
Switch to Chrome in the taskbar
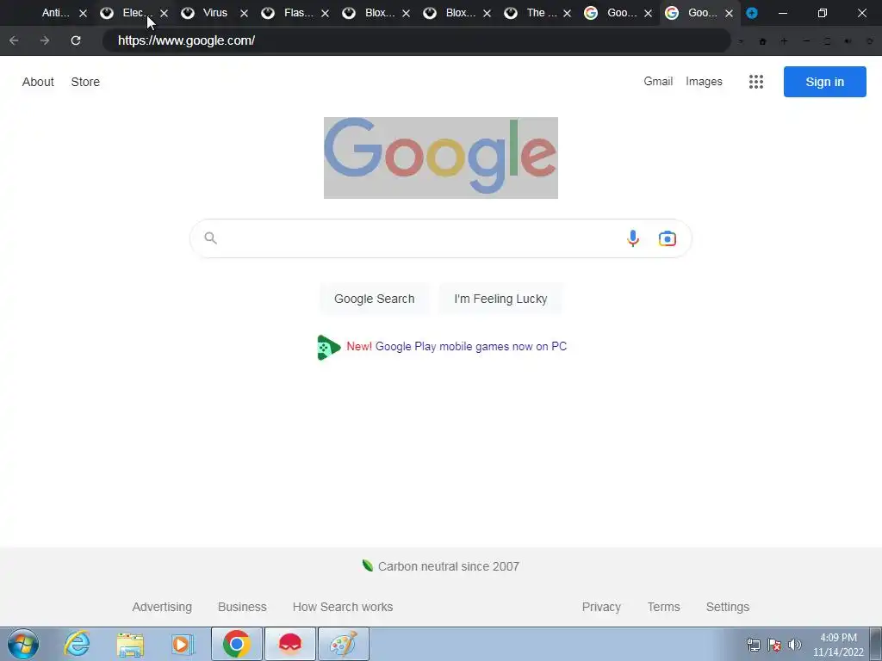[x=236, y=644]
